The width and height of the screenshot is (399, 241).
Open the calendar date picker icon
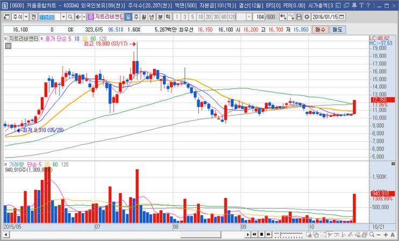click(x=342, y=17)
